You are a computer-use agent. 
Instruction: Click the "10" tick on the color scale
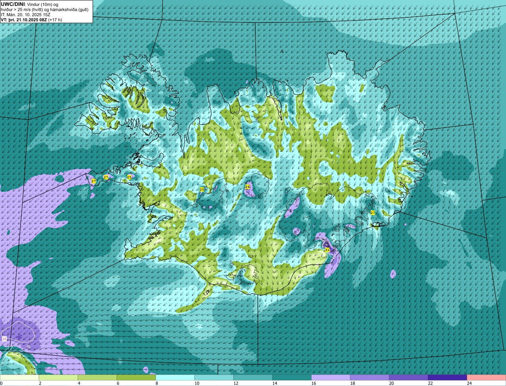tap(196, 383)
